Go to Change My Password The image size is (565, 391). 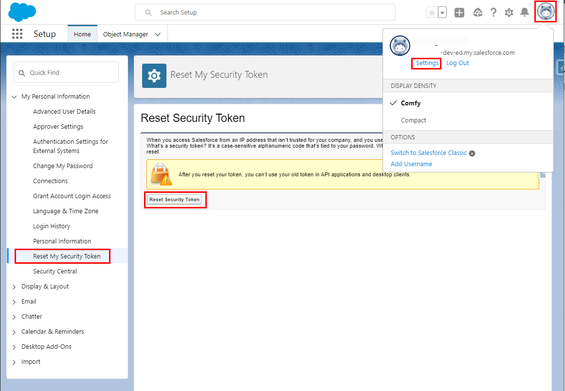click(63, 166)
